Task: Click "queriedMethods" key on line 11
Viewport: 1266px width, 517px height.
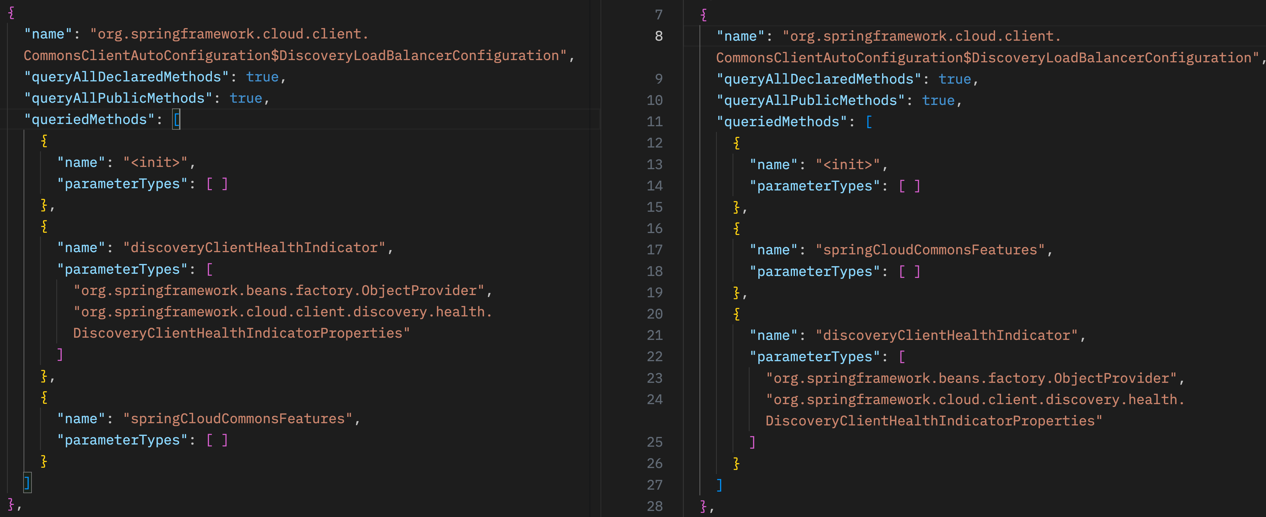Action: pyautogui.click(x=782, y=121)
